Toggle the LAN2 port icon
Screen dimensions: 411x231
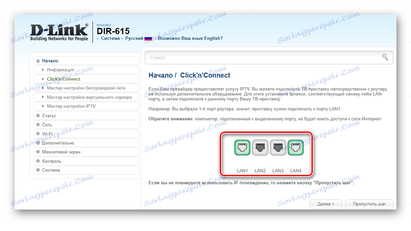[260, 147]
